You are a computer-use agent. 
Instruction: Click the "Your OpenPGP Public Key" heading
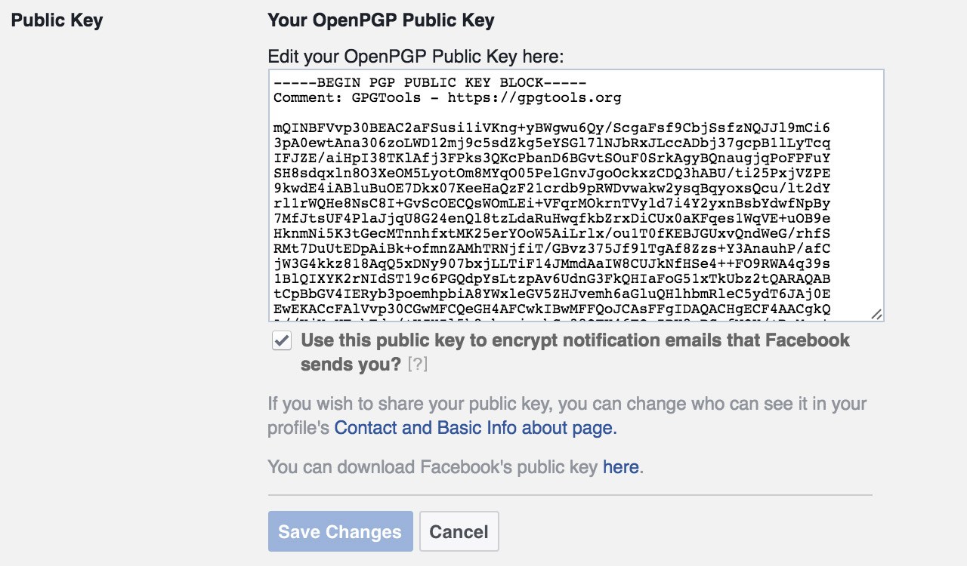tap(381, 20)
